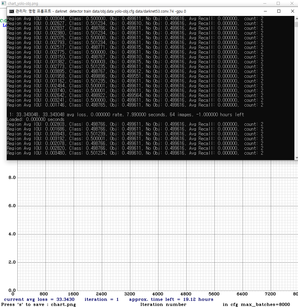Click 'current avg loss = 33.3430' text
The image size is (298, 308).
point(39,299)
